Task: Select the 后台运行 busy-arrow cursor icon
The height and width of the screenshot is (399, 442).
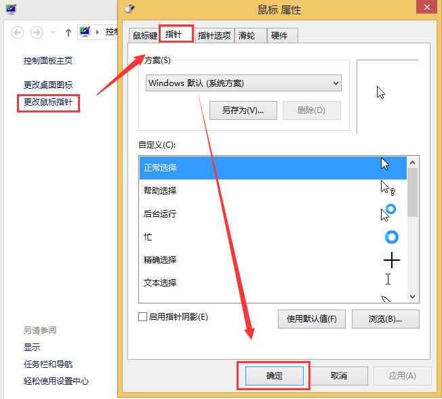Action: (388, 213)
